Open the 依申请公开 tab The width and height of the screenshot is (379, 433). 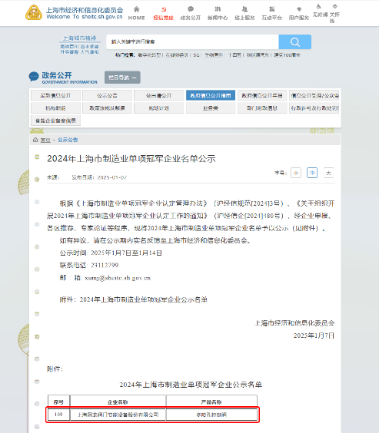point(158,95)
